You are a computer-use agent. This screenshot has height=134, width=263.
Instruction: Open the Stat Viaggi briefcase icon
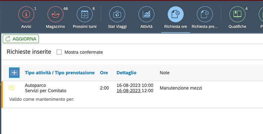click(117, 14)
